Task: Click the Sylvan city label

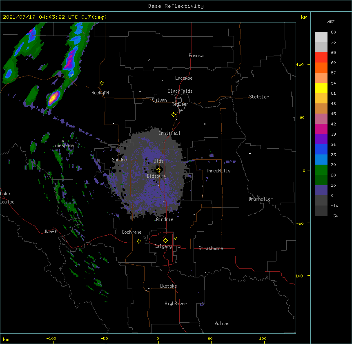Action: click(x=159, y=100)
